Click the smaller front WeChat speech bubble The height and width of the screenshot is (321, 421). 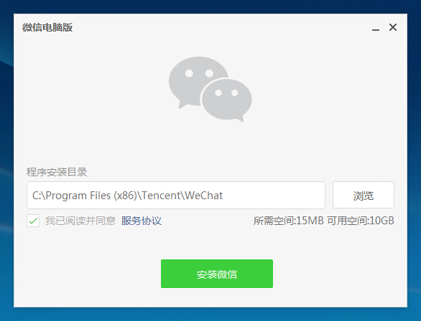point(226,100)
